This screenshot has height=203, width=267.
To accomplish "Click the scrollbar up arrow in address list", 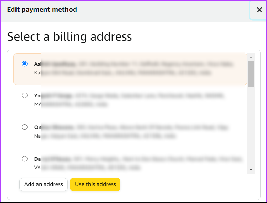I will [251, 57].
